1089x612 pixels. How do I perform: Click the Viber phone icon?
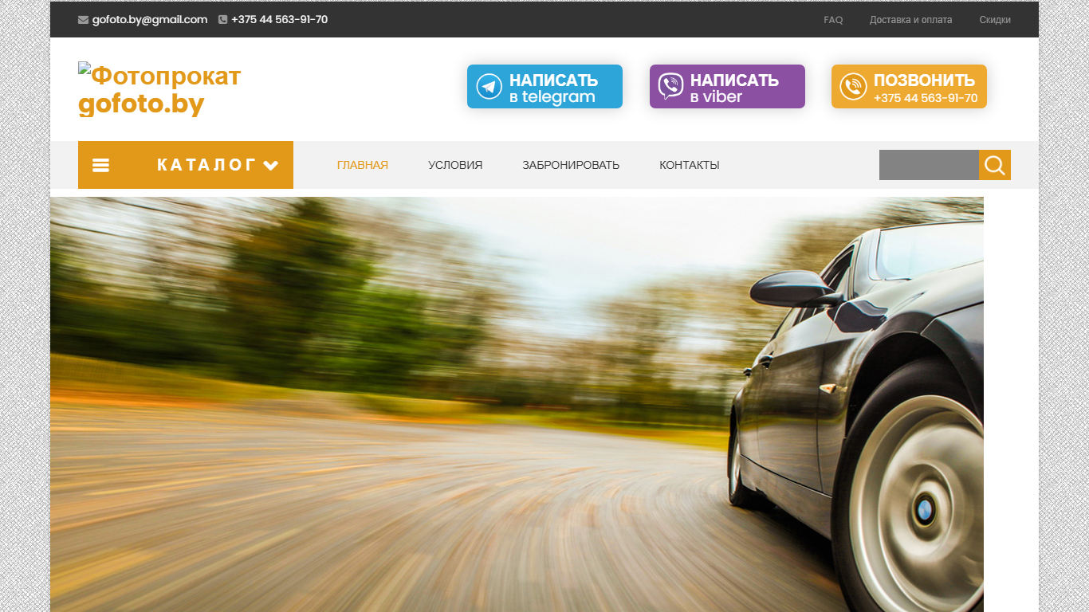pos(671,86)
